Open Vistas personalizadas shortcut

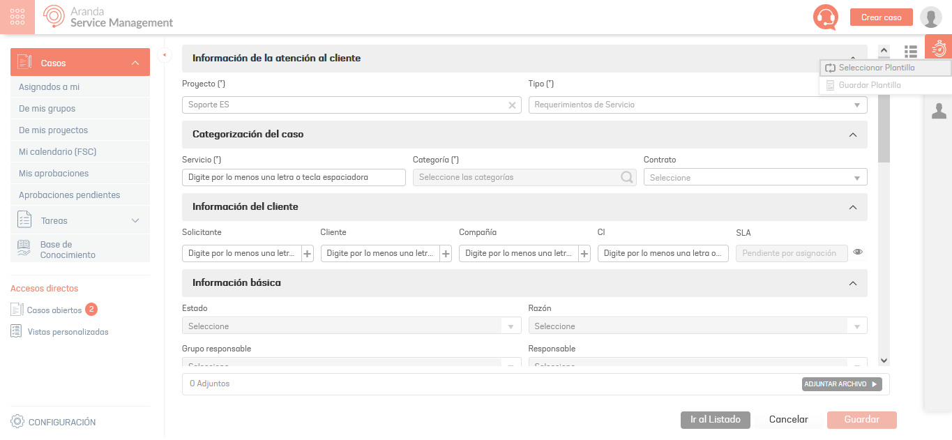[x=60, y=332]
